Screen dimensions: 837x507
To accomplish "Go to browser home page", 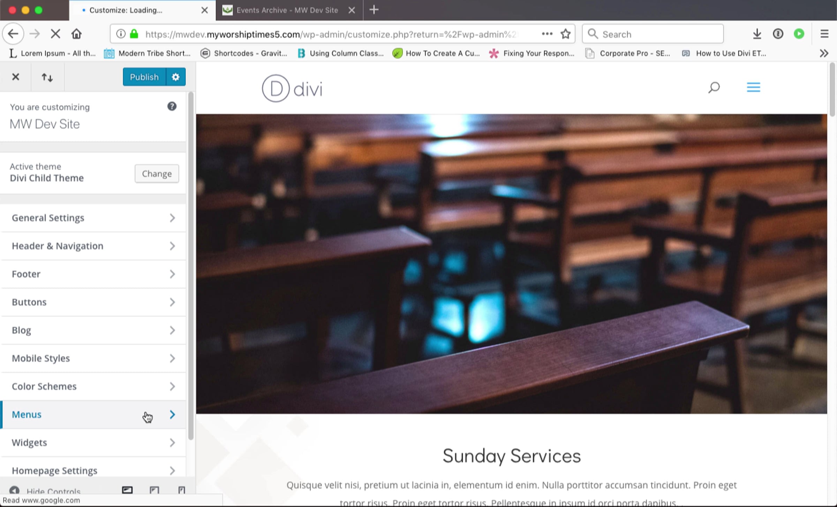I will (x=76, y=34).
